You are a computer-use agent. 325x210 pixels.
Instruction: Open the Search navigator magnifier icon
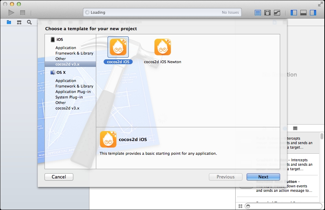(29, 22)
